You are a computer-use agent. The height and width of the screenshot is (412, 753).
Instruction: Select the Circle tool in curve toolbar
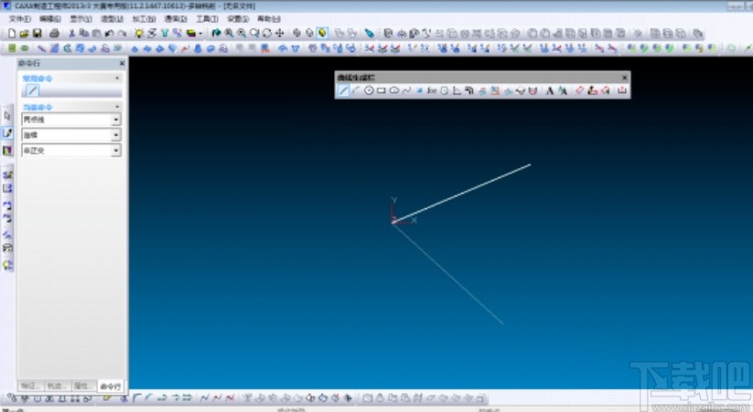coord(369,90)
